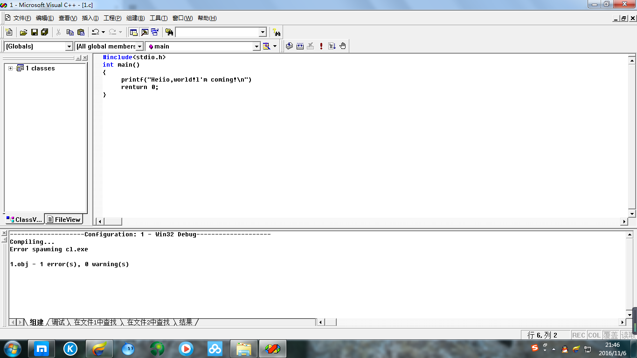Viewport: 637px width, 358px height.
Task: Click the Stop Build icon
Action: click(x=311, y=46)
